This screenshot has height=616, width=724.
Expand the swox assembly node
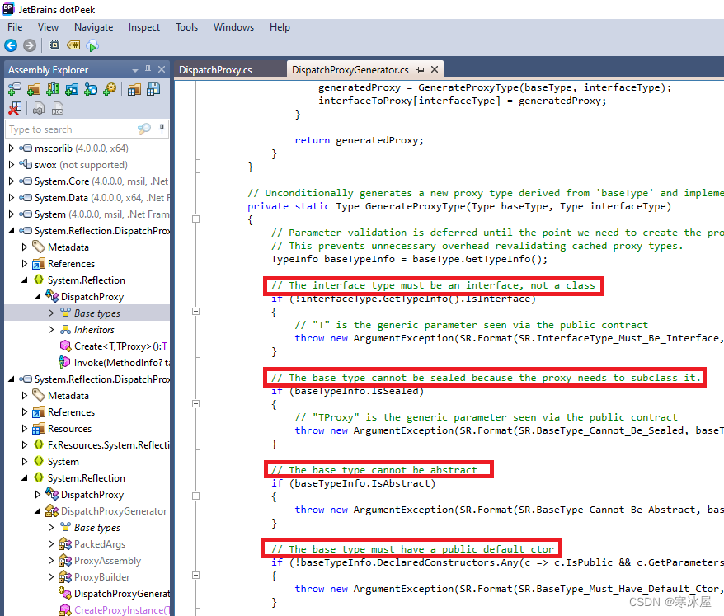click(x=12, y=165)
